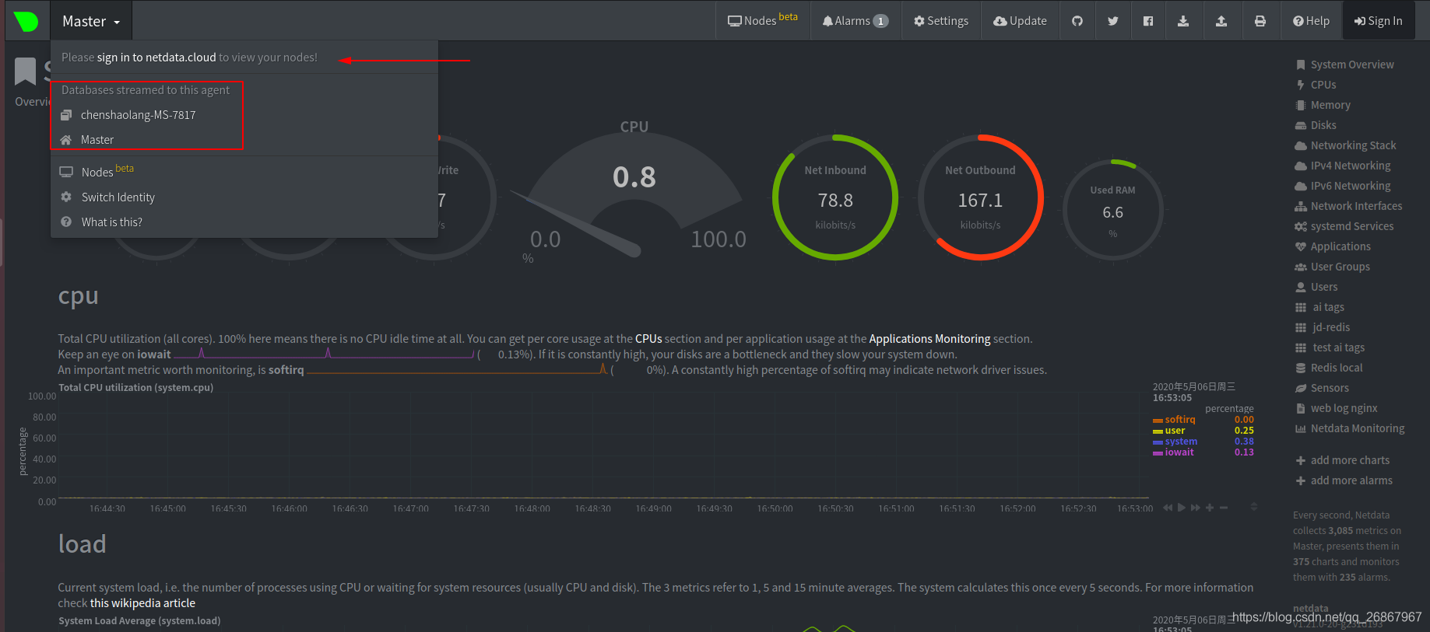Screen dimensions: 1430x632
Task: Choose Nodes beta in dropdown menu
Action: click(107, 172)
